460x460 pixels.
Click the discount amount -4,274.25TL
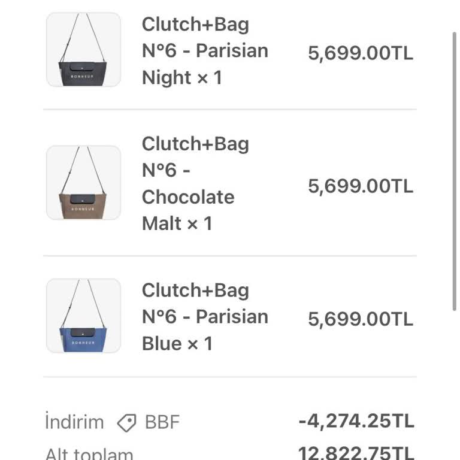click(356, 421)
